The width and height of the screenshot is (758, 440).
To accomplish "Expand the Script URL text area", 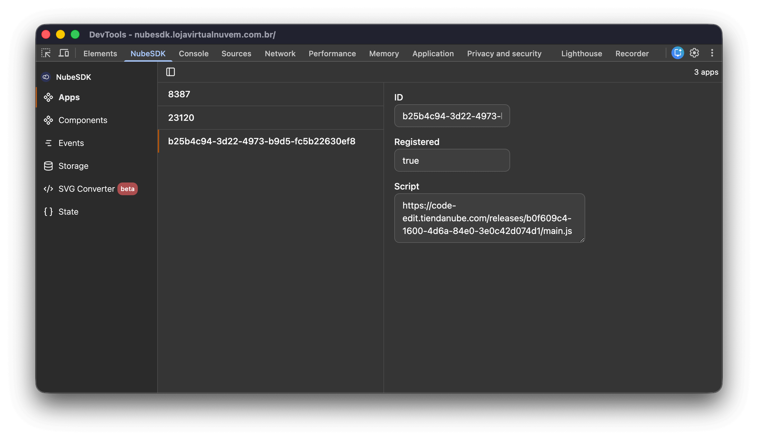I will (x=581, y=239).
